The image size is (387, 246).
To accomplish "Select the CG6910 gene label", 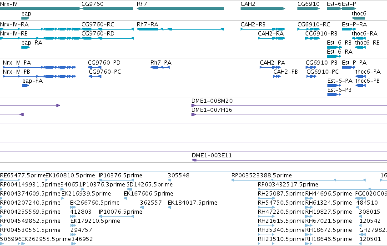I will coord(308,4).
